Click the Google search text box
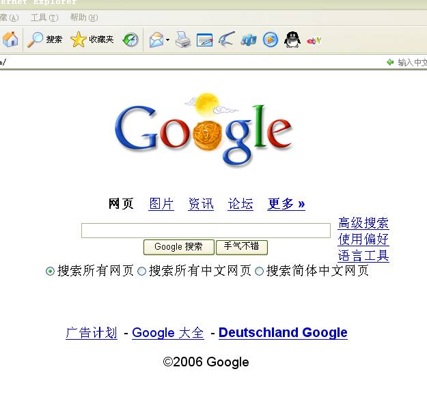This screenshot has height=395, width=427. click(206, 231)
